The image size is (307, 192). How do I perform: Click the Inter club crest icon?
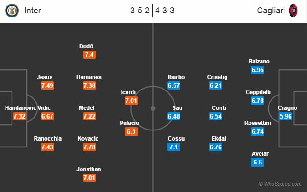(12, 11)
